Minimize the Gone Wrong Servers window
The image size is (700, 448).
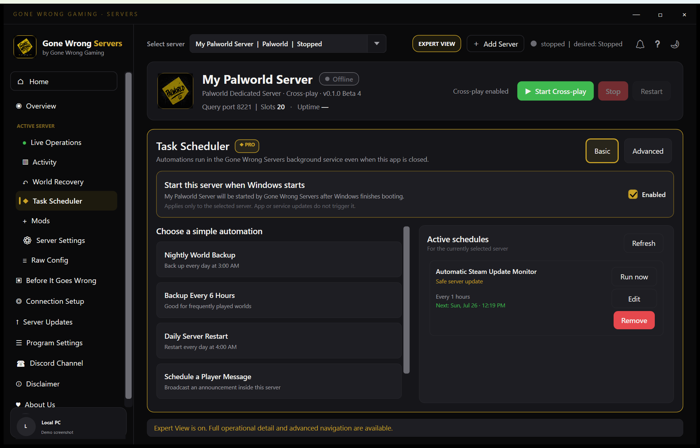coord(636,15)
